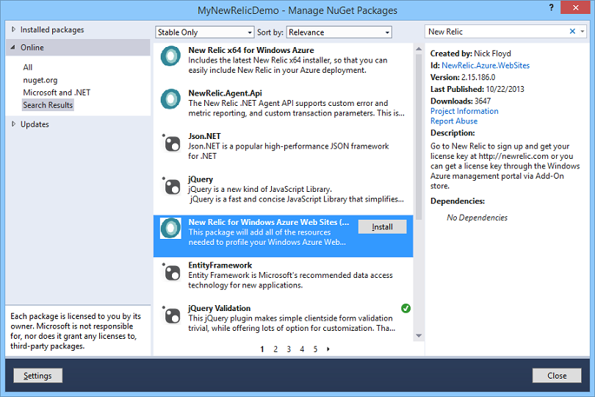Install New Relic for Windows Azure Web Sites
Image resolution: width=595 pixels, height=397 pixels.
click(x=382, y=226)
